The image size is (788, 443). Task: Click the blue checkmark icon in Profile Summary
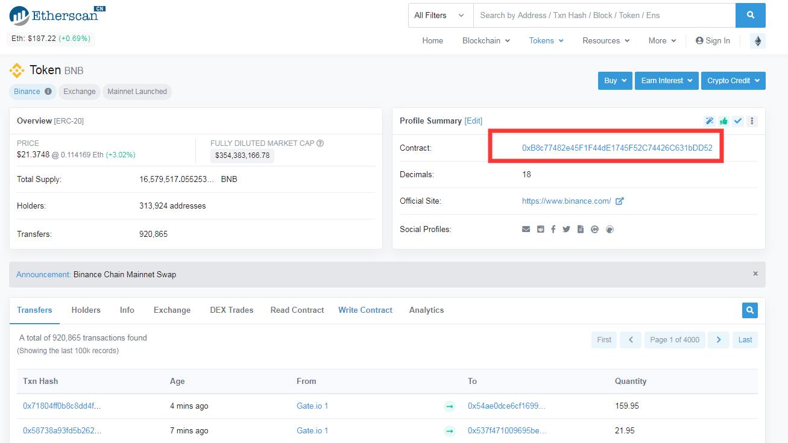738,121
